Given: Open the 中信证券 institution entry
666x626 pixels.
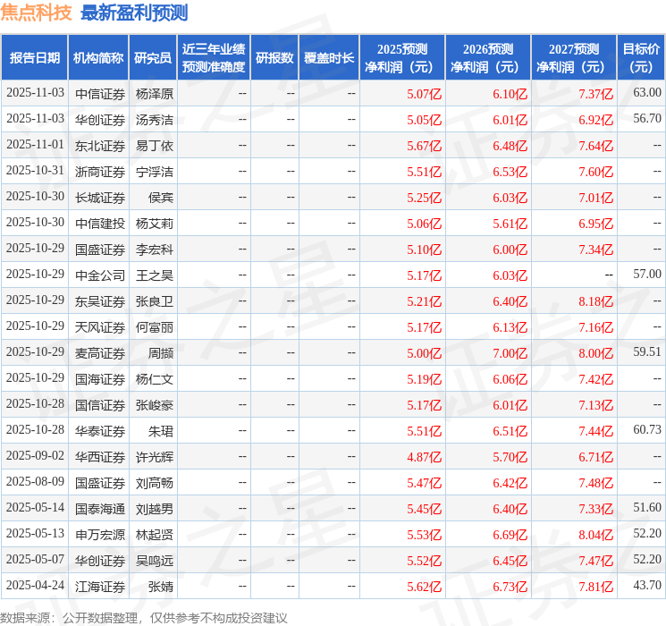Looking at the screenshot, I should [x=99, y=93].
